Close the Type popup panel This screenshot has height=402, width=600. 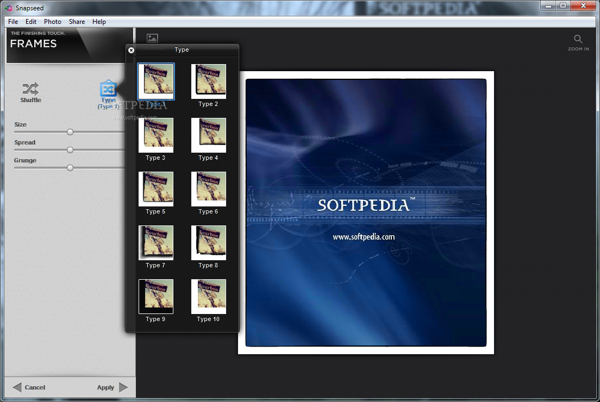[132, 50]
